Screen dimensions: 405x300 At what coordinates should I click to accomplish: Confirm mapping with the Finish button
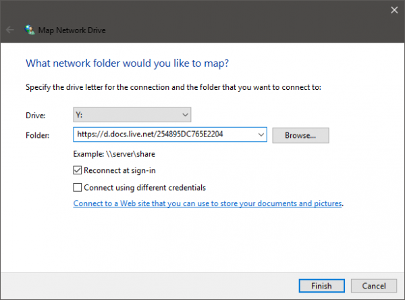pyautogui.click(x=322, y=286)
